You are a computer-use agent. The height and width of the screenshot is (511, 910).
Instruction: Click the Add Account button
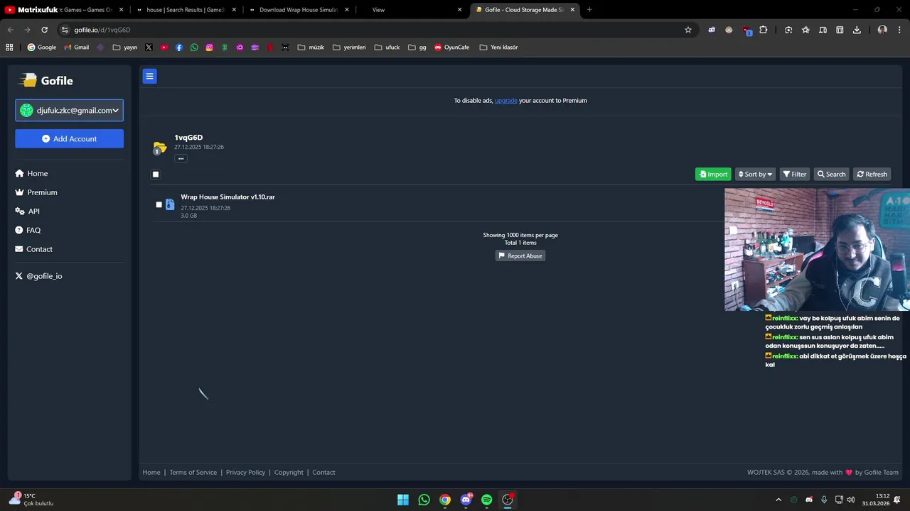click(x=69, y=138)
